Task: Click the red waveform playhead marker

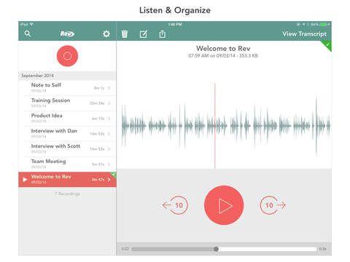Action: pyautogui.click(x=215, y=125)
